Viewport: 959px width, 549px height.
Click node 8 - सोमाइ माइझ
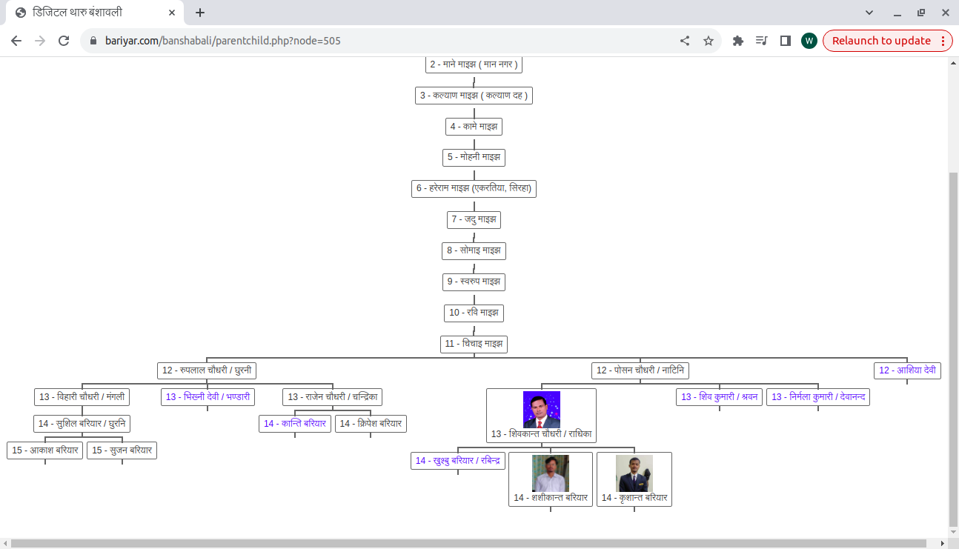(x=474, y=250)
